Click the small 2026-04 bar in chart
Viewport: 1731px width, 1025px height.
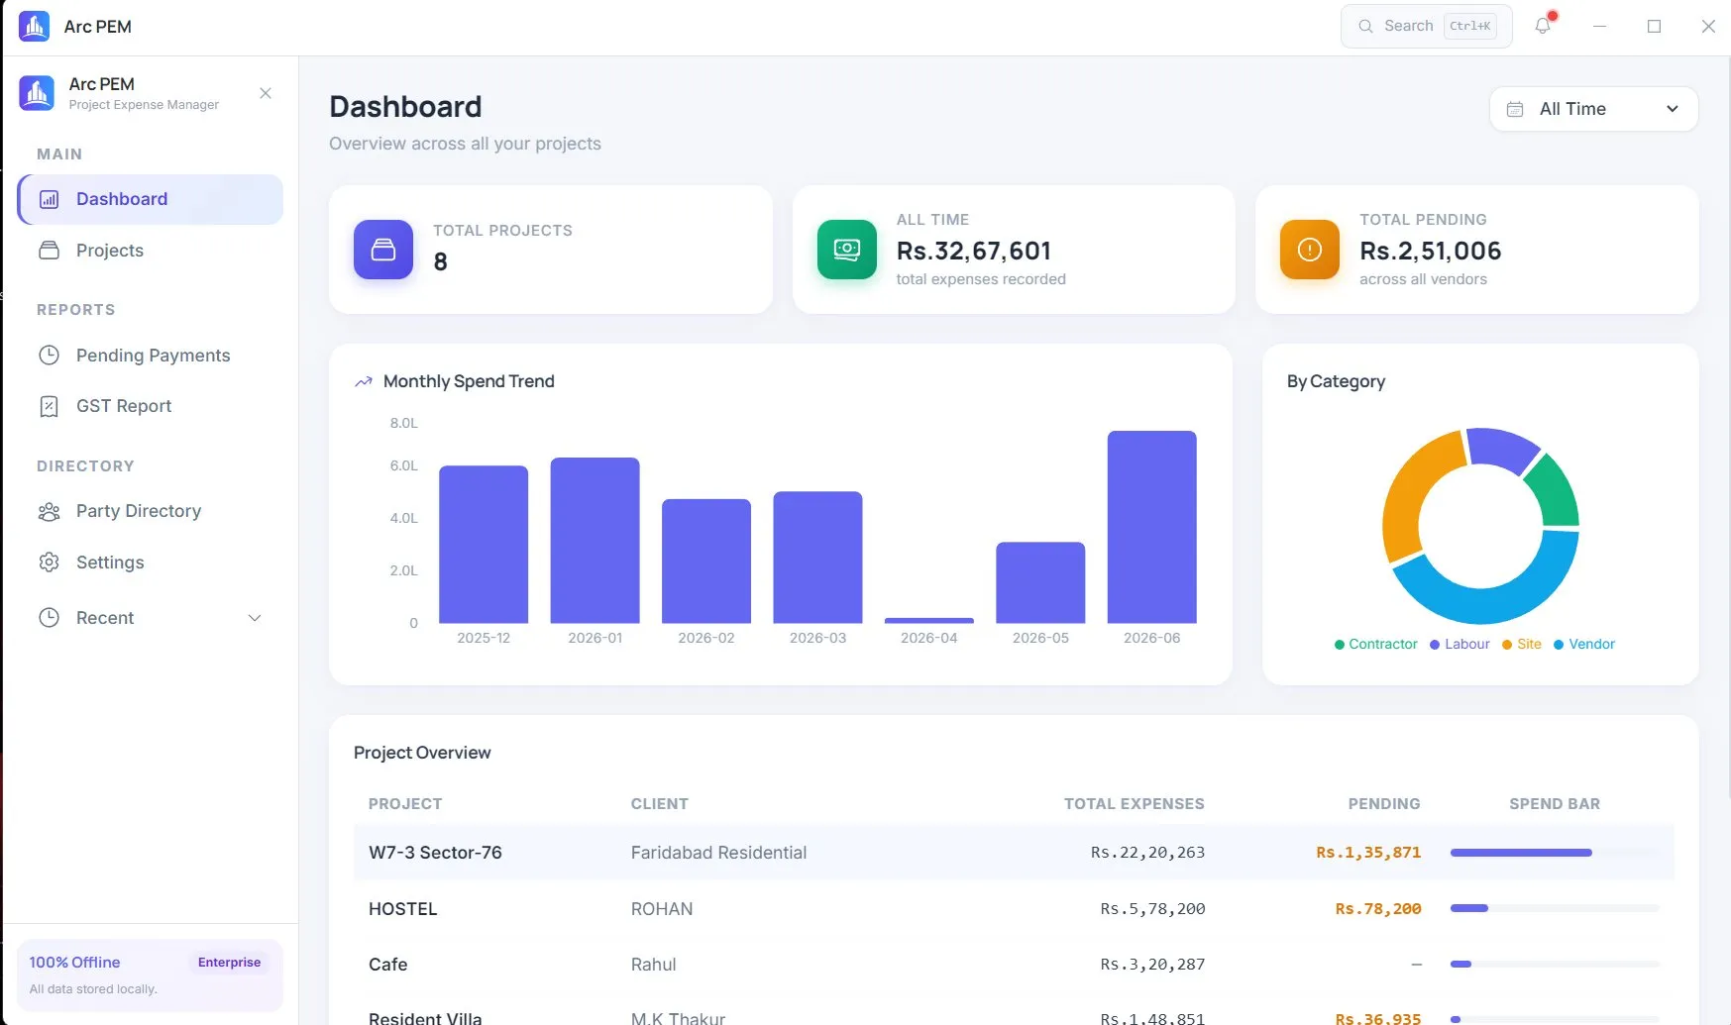tap(929, 620)
